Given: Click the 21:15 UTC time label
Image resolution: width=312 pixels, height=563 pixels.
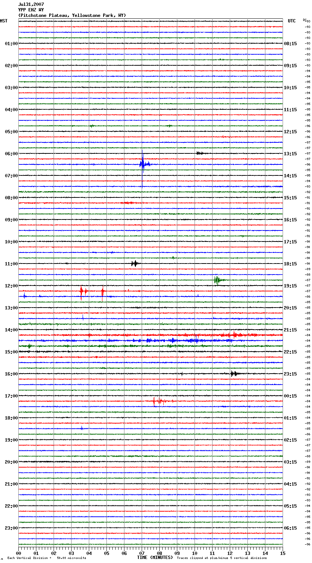Looking at the screenshot, I should (x=290, y=330).
